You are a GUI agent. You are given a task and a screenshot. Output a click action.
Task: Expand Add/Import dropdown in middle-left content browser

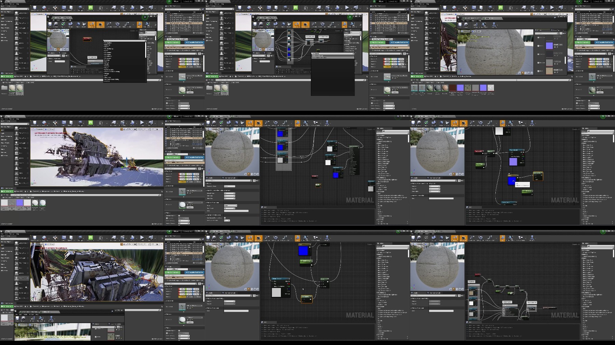click(x=7, y=191)
